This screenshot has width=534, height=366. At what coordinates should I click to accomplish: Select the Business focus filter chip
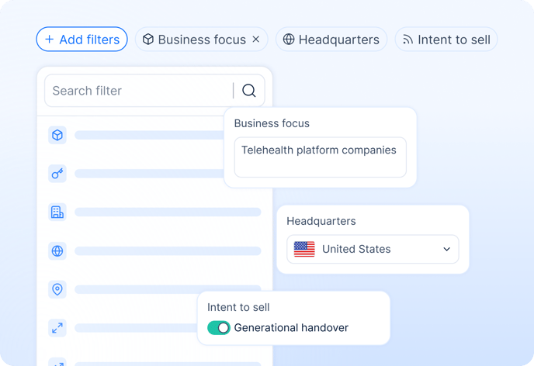pos(194,40)
